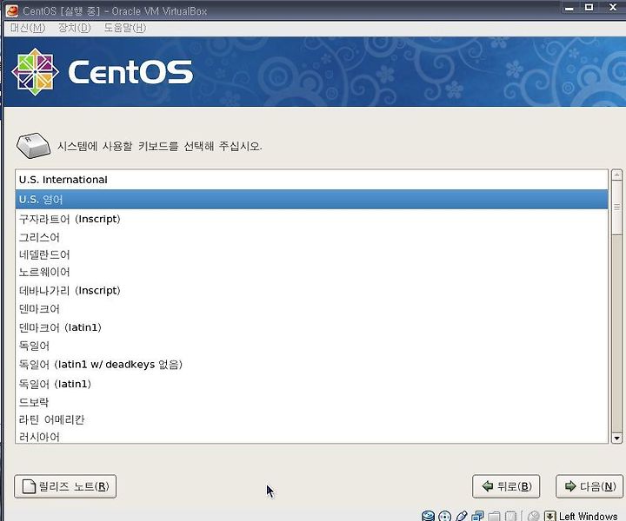
Task: Open the 장치(D) menu
Action: click(x=75, y=28)
